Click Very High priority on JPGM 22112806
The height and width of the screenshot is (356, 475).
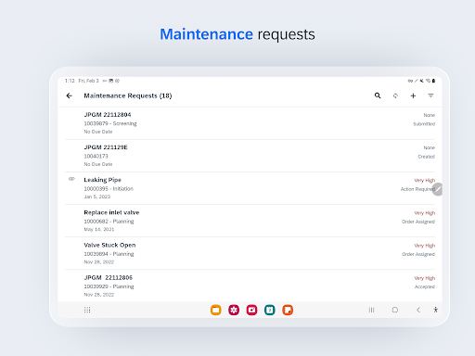(425, 278)
